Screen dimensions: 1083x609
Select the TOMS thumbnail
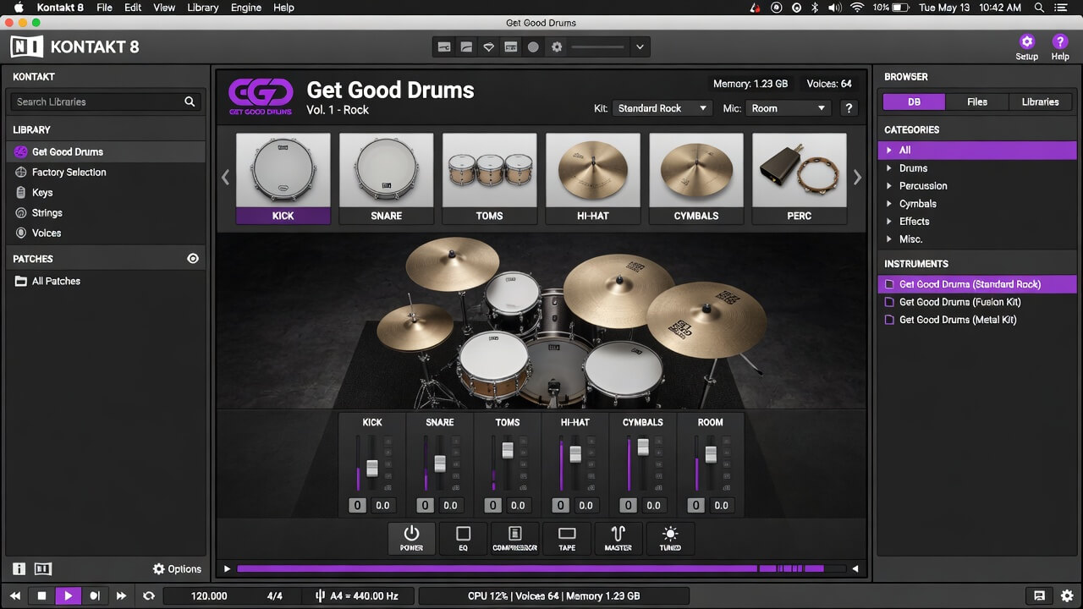pos(489,178)
